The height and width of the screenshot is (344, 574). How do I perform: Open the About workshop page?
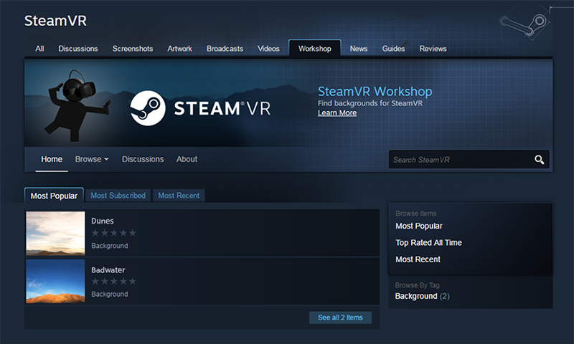[x=187, y=159]
